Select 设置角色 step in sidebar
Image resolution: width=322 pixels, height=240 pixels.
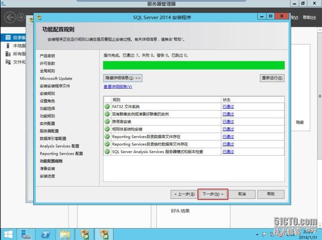tap(47, 101)
